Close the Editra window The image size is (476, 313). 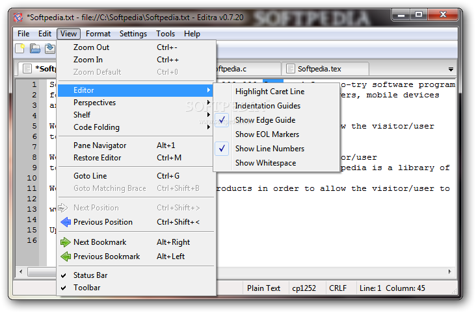(x=443, y=14)
